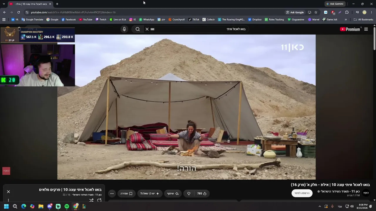376x211 pixels.
Task: Open the playlist title link
Action: tap(70, 190)
